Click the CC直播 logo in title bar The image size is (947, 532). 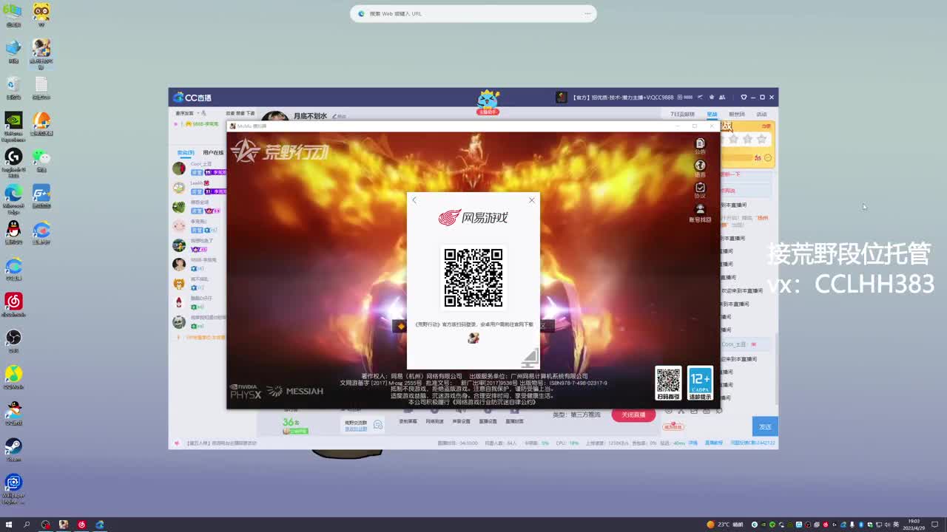click(x=192, y=98)
